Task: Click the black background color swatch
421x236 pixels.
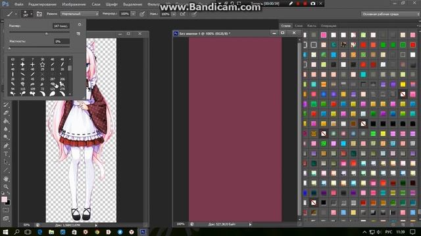Action: pyautogui.click(x=9, y=203)
